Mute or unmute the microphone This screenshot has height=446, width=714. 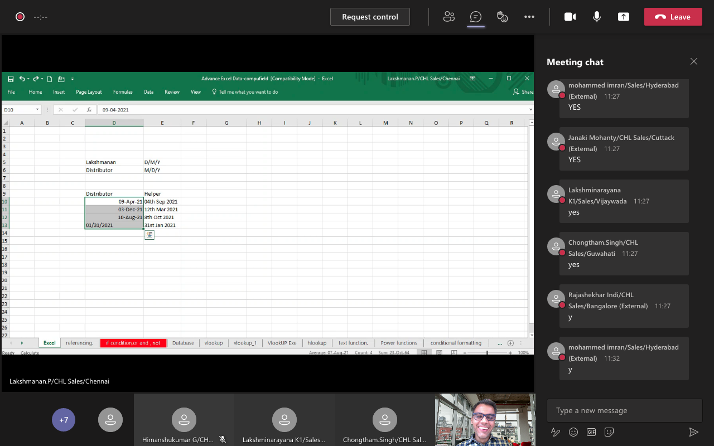point(597,17)
